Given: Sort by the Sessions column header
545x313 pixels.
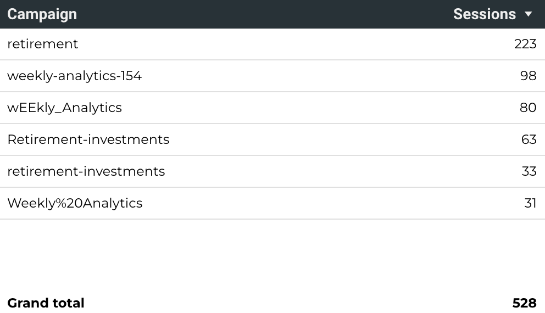Looking at the screenshot, I should tap(492, 14).
